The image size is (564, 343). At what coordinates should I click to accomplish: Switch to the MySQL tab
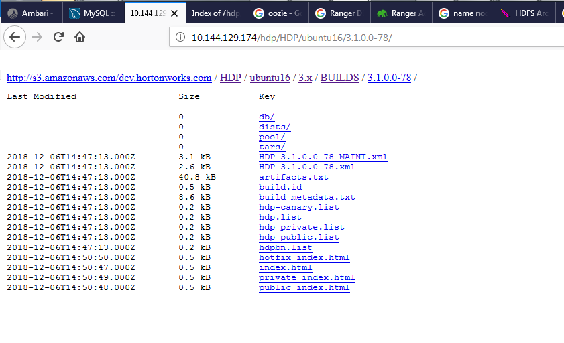[93, 13]
